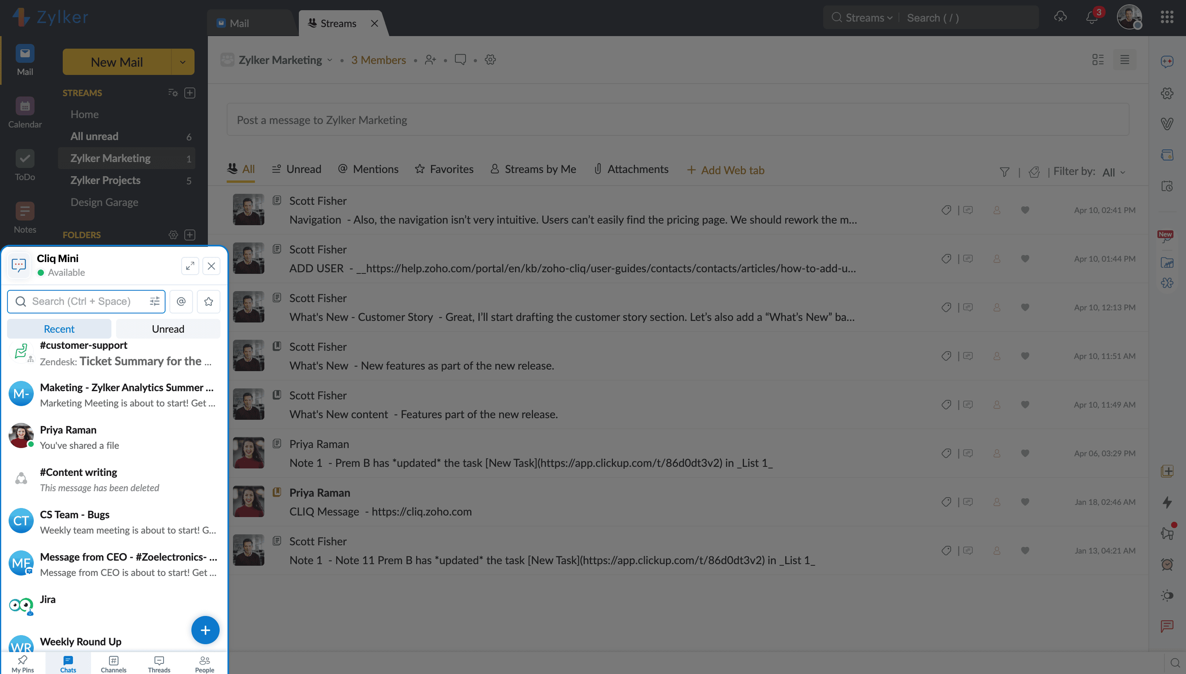Open All unread streams

(127, 137)
